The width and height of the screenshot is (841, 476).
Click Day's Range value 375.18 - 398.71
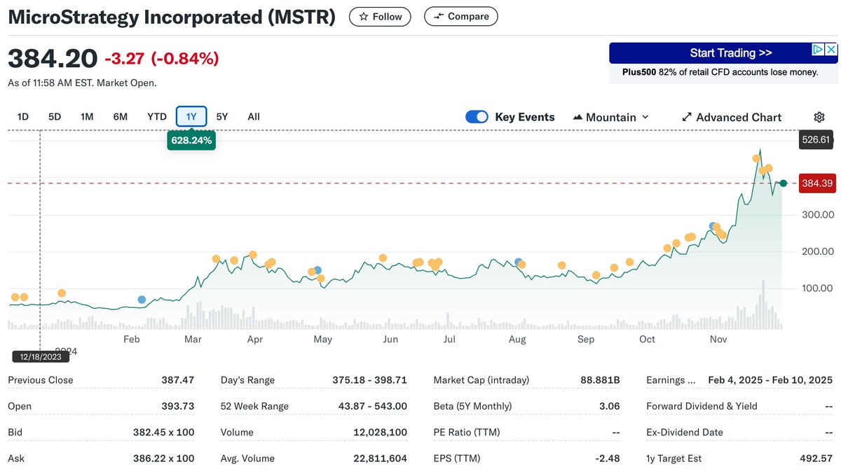[x=369, y=380]
